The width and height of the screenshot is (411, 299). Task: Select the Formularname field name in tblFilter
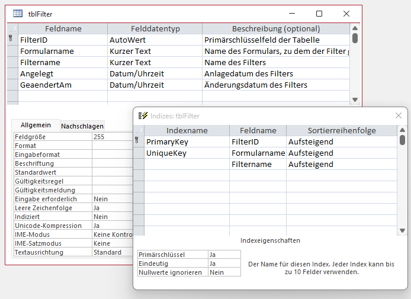63,51
